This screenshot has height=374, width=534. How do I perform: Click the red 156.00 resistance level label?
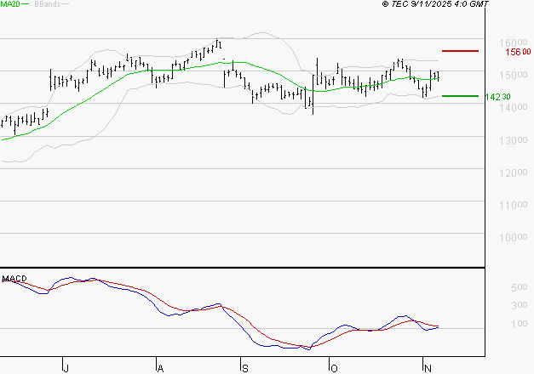pyautogui.click(x=518, y=52)
